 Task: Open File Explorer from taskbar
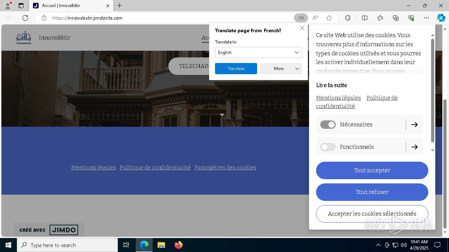[161, 245]
